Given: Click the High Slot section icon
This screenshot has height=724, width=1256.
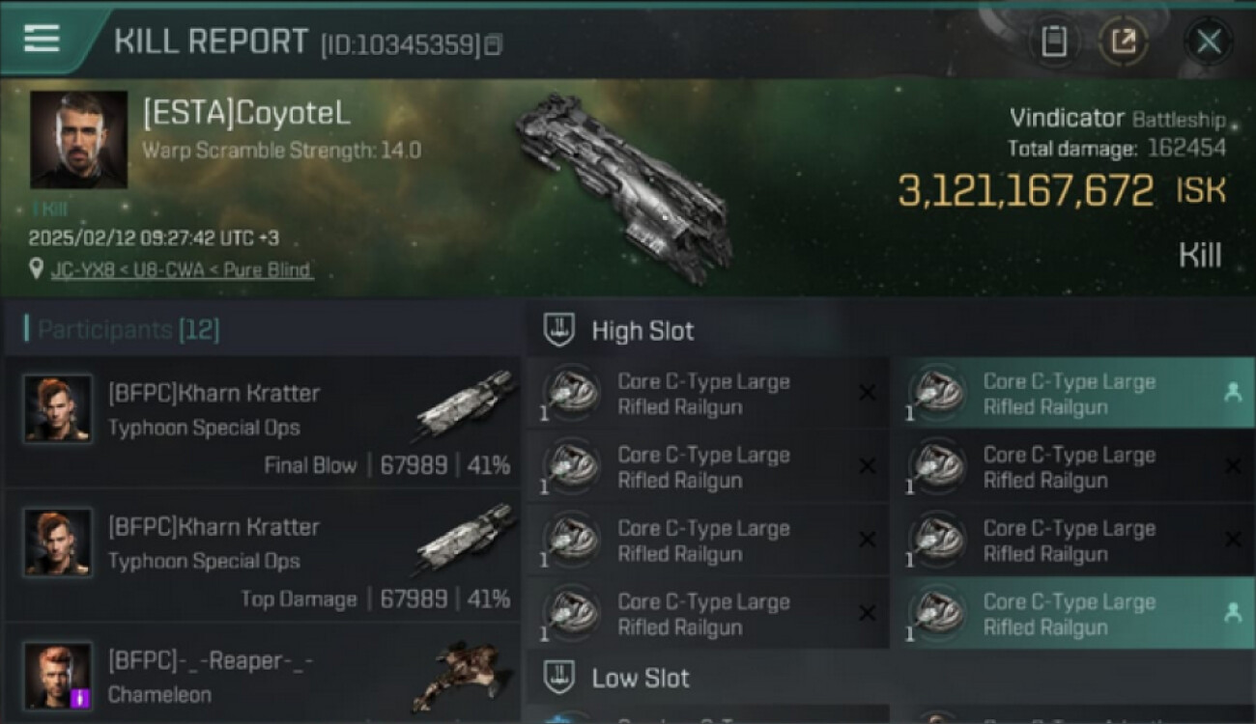Looking at the screenshot, I should click(557, 330).
